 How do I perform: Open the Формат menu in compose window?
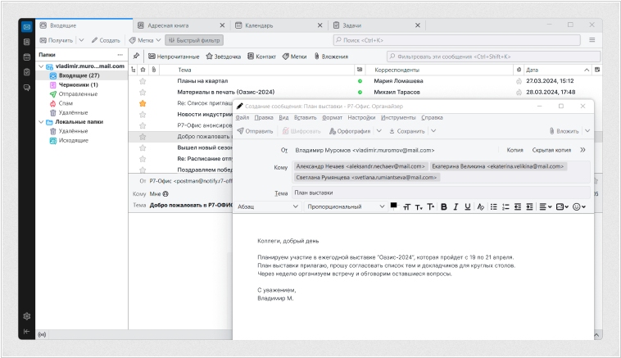point(333,118)
